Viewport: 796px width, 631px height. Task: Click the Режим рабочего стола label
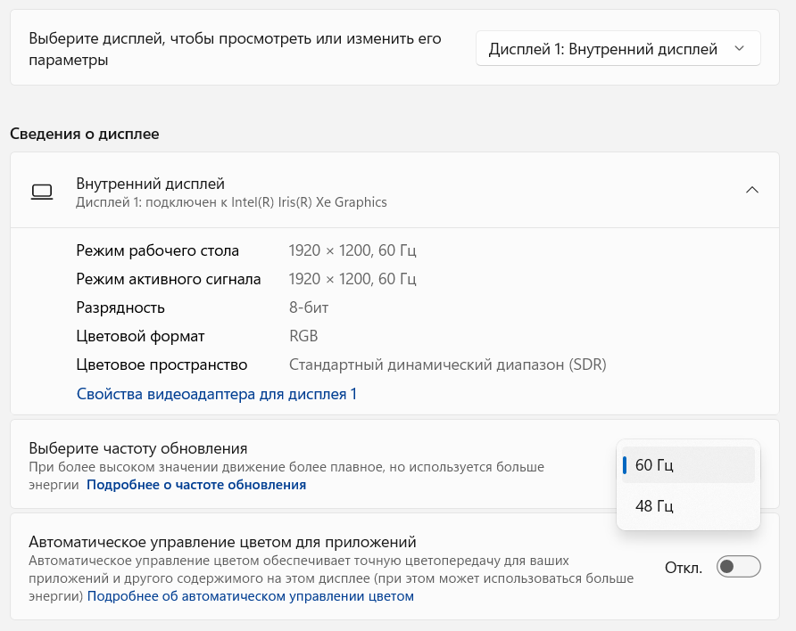tap(158, 250)
